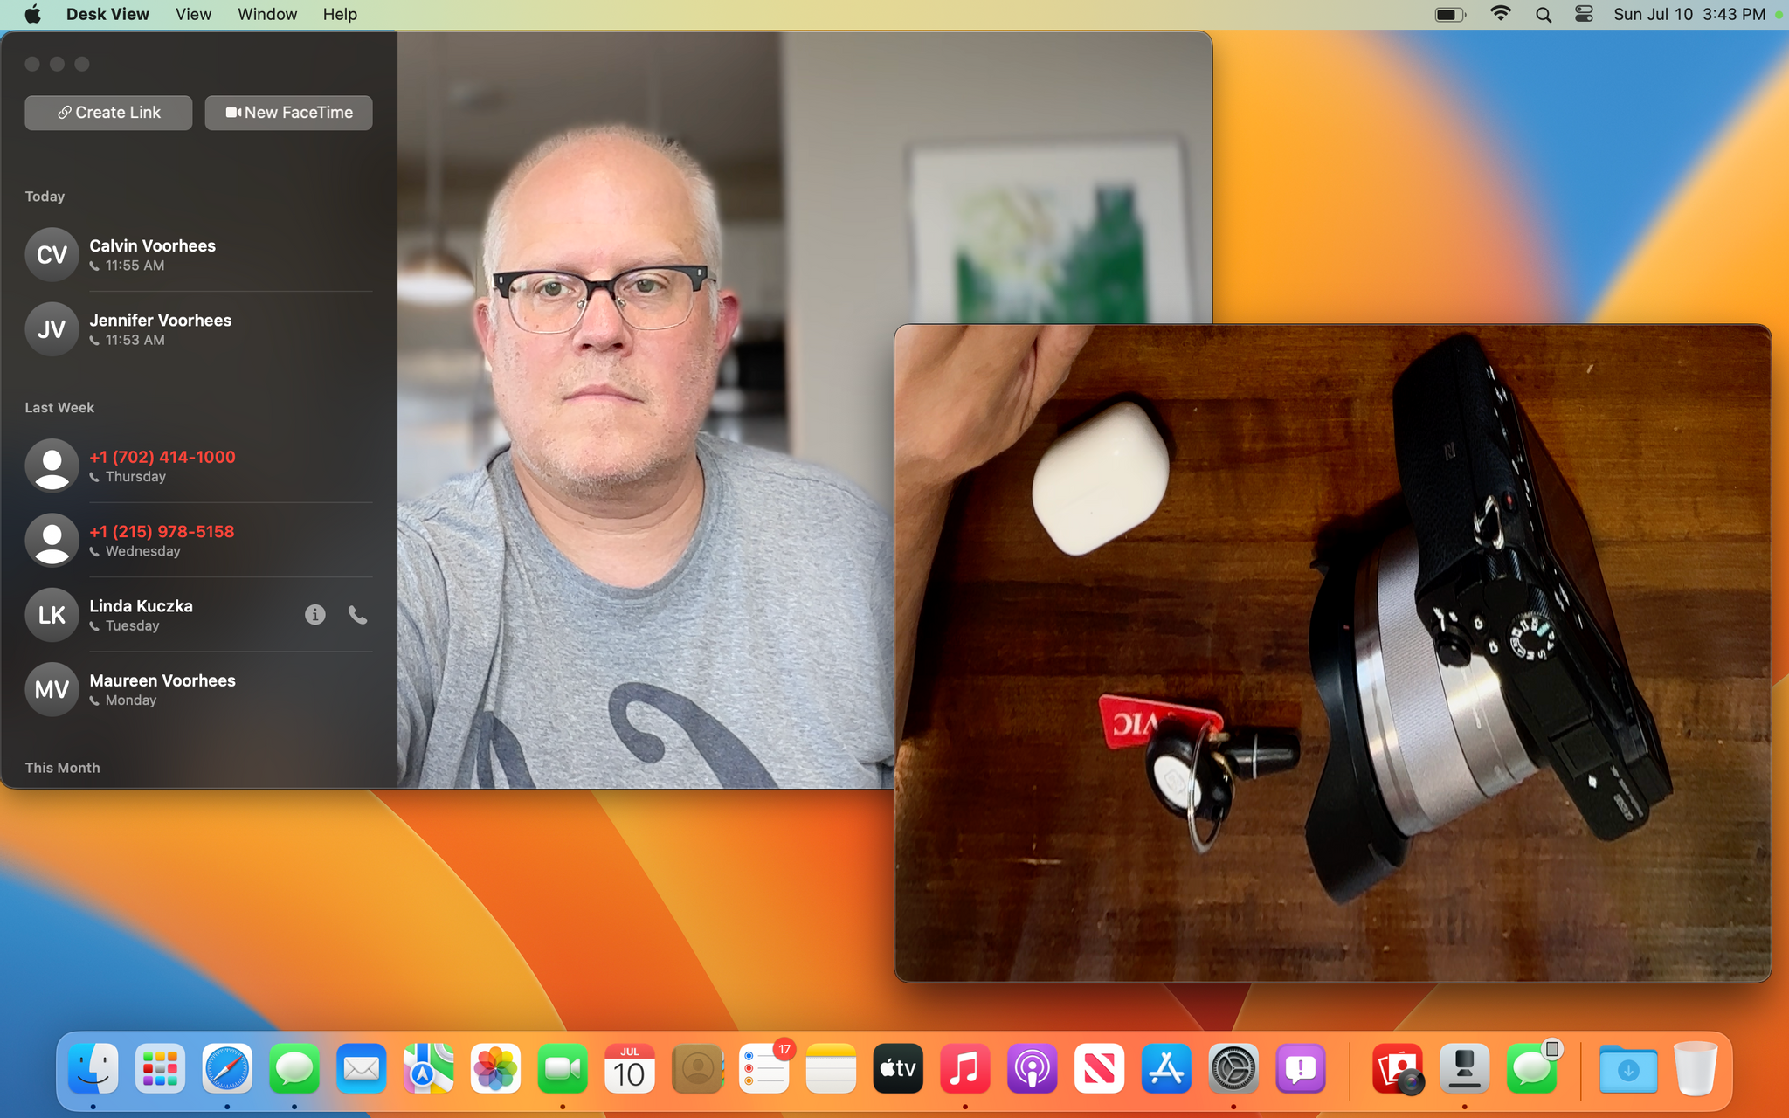Open the View menu in menu bar

(x=193, y=14)
